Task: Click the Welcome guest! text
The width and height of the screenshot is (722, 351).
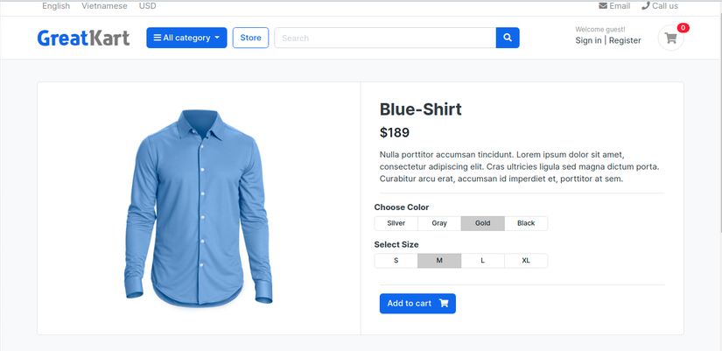Action: 600,30
